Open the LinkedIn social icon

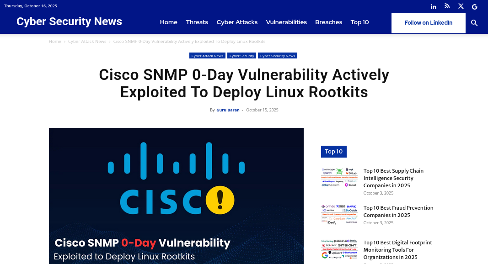433,6
